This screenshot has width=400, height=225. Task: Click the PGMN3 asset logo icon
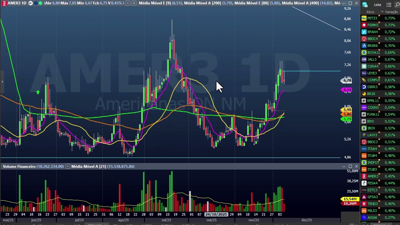tap(364, 25)
